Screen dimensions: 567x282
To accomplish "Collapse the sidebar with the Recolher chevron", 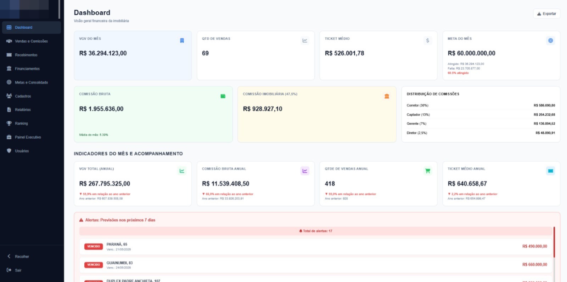I will point(9,257).
